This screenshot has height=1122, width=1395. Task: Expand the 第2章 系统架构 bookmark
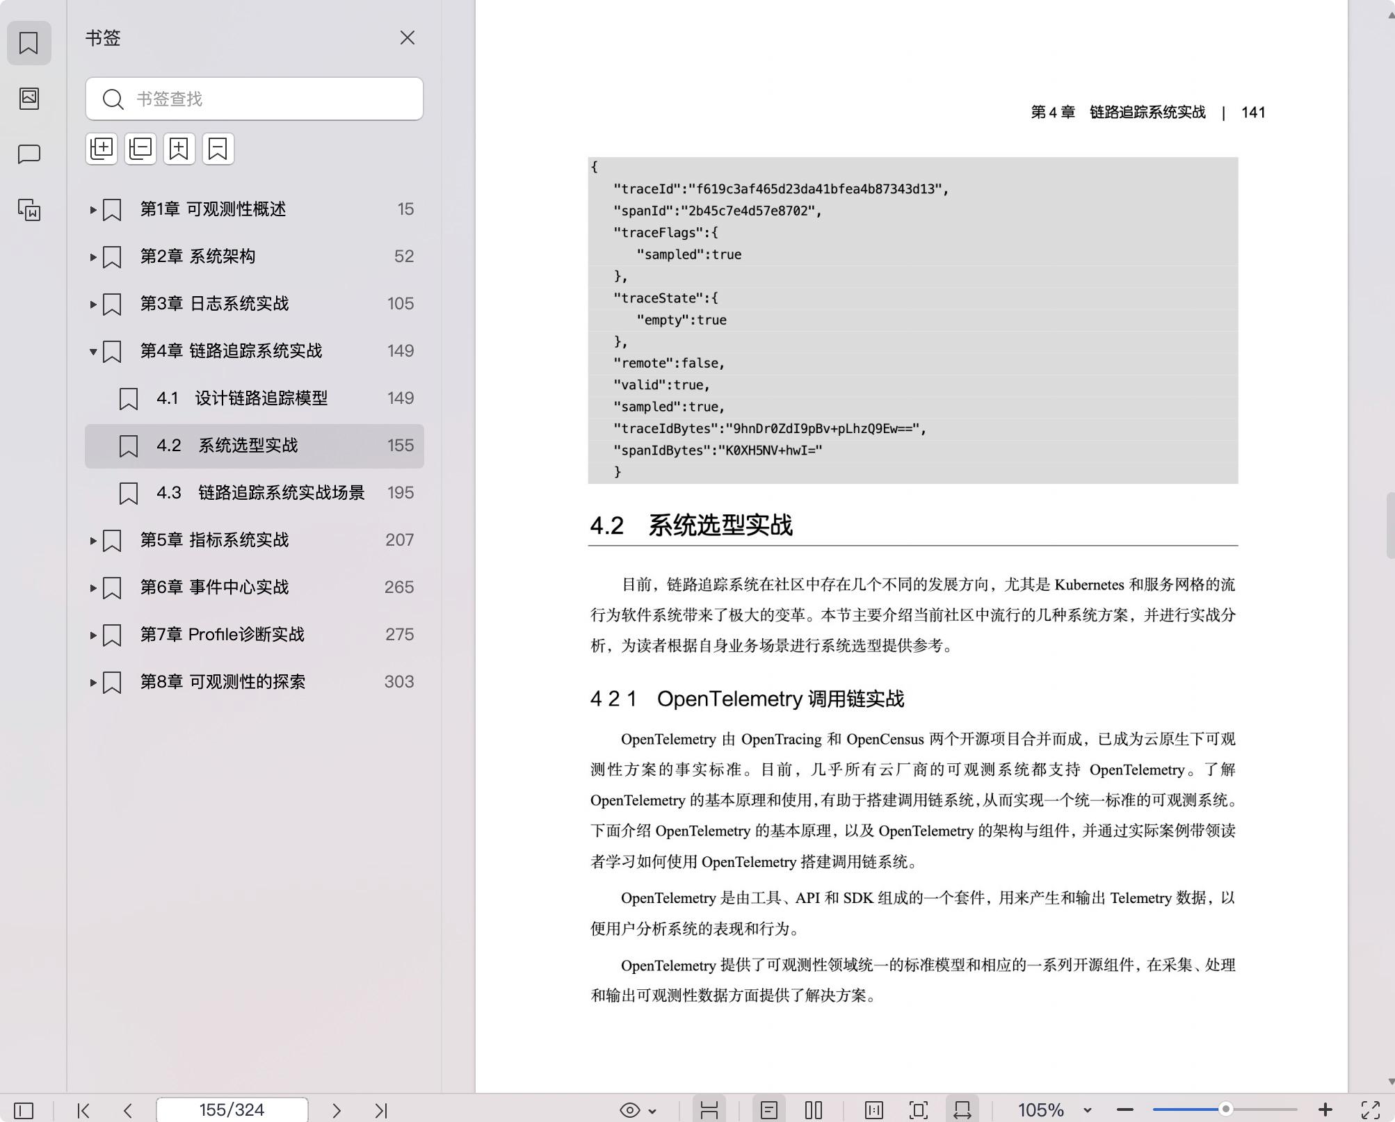point(92,257)
